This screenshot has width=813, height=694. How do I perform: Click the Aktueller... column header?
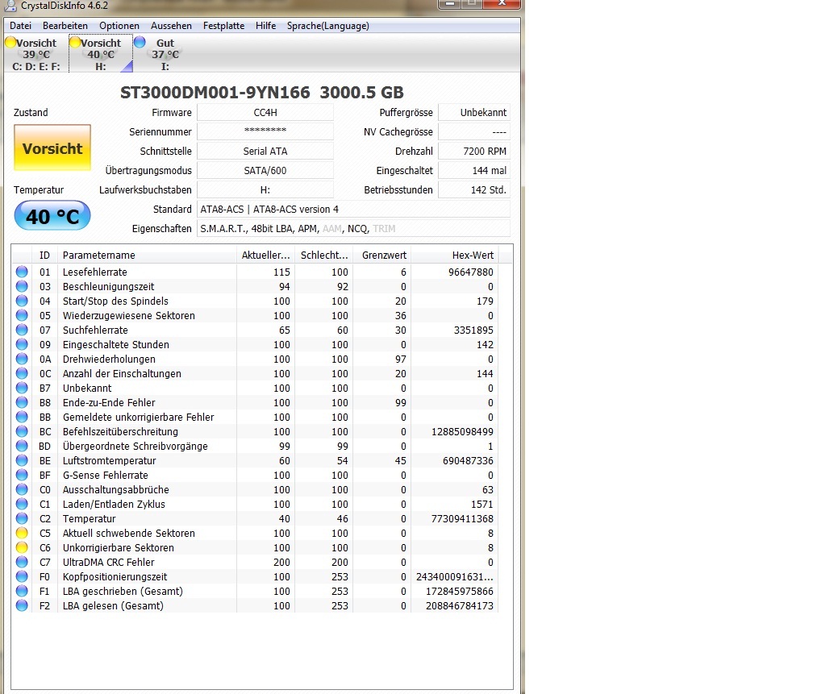point(265,255)
